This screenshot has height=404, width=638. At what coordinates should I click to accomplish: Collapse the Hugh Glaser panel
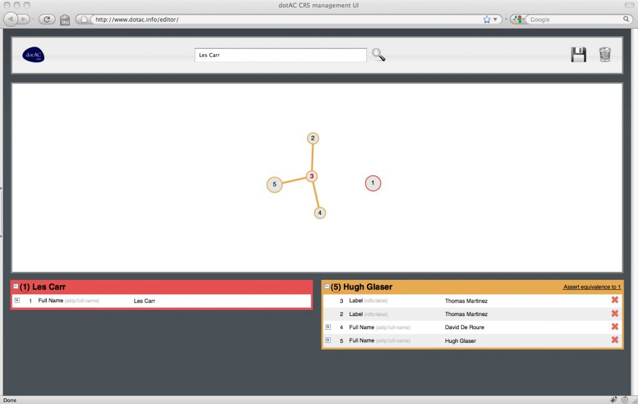click(327, 287)
